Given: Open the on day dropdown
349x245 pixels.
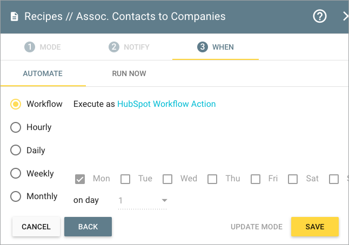Looking at the screenshot, I should pos(143,201).
